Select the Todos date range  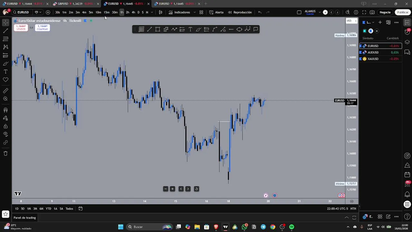tap(69, 208)
